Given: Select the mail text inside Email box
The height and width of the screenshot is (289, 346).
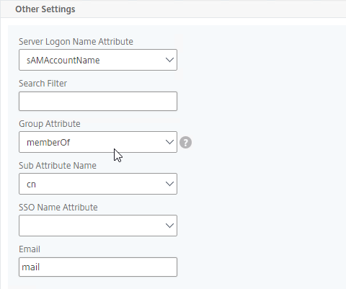Looking at the screenshot, I should pyautogui.click(x=30, y=267).
